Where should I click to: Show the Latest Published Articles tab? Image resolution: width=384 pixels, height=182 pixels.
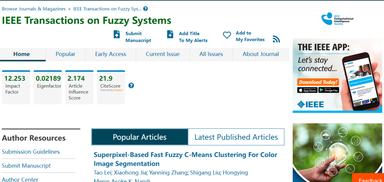pyautogui.click(x=236, y=137)
